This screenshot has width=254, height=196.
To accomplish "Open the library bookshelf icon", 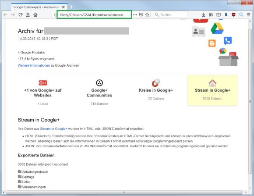I will (211, 15).
